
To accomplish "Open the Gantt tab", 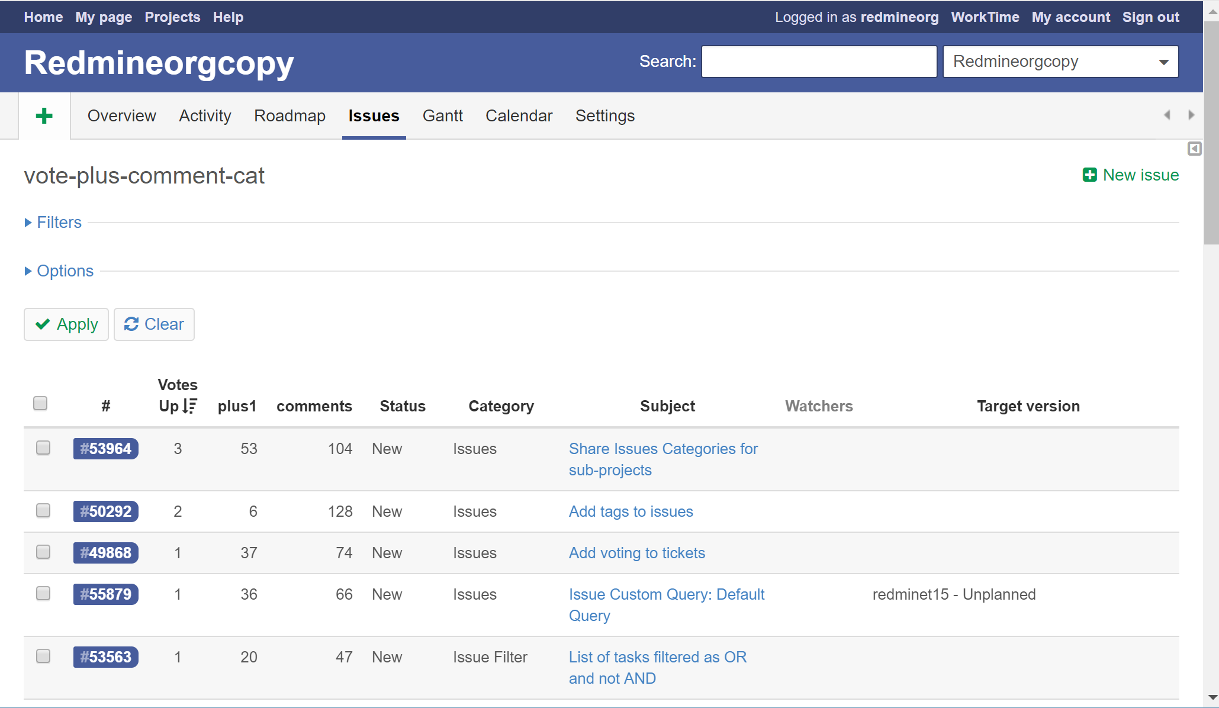I will 443,115.
